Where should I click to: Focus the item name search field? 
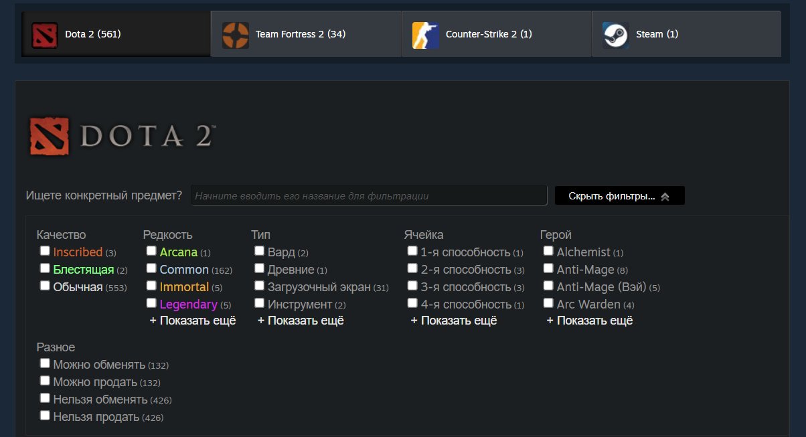pyautogui.click(x=369, y=196)
